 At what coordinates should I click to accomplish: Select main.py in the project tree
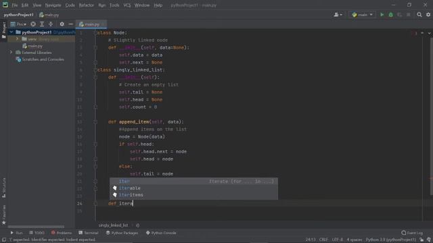pos(35,46)
